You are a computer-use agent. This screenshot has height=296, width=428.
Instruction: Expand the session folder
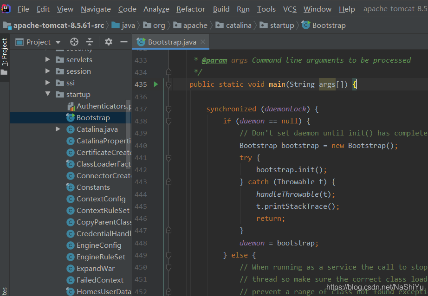coord(48,71)
